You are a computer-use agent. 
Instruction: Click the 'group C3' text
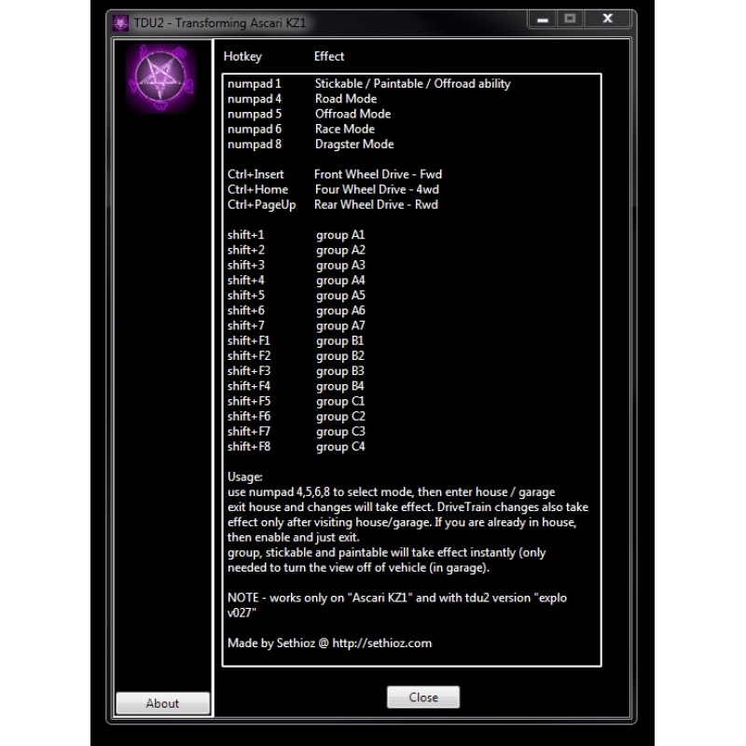[x=340, y=433]
